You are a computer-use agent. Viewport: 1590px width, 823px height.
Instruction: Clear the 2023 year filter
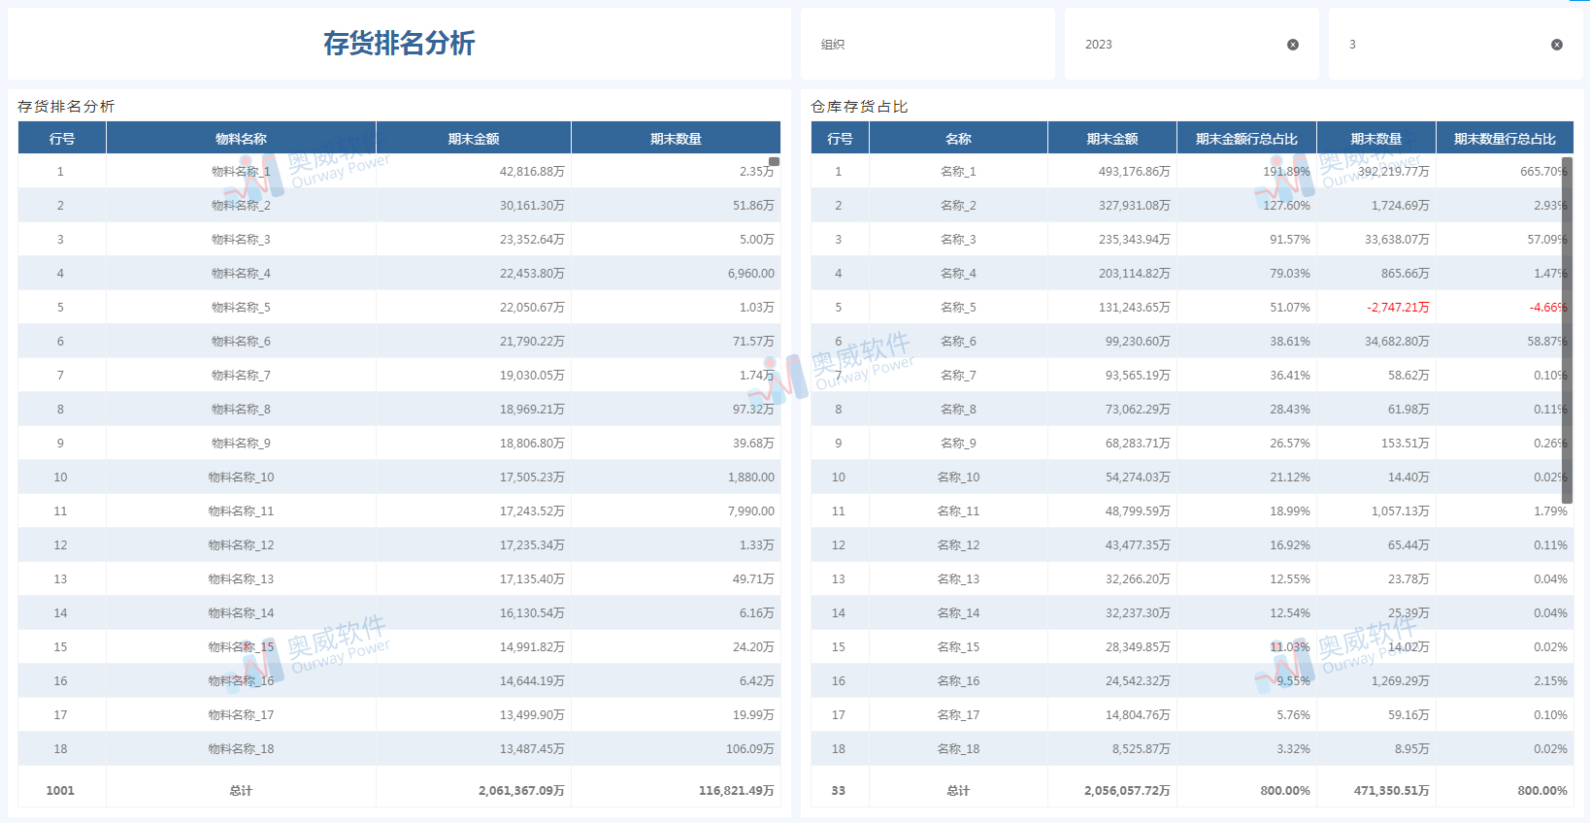coord(1292,45)
